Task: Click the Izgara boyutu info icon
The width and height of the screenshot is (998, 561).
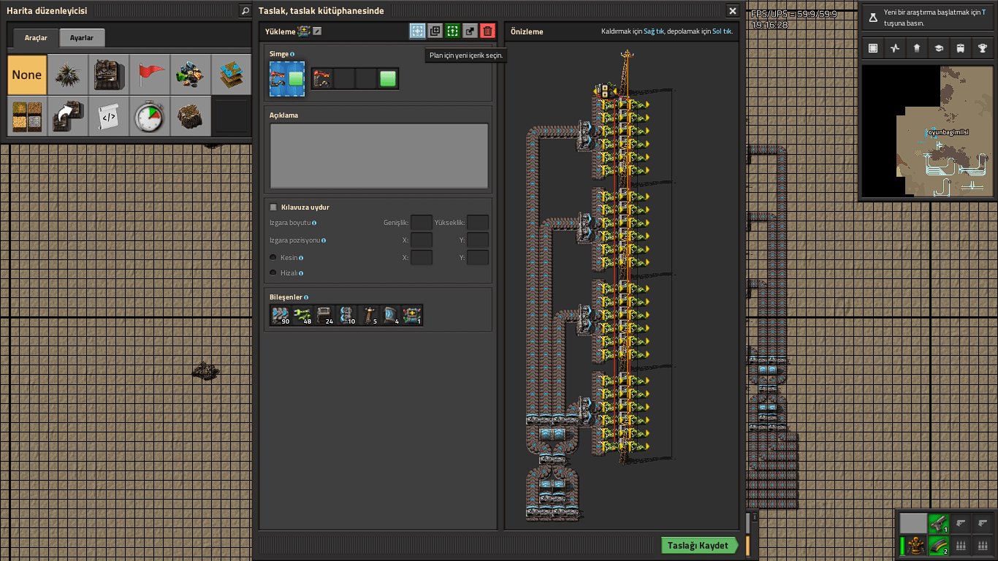Action: [x=314, y=223]
